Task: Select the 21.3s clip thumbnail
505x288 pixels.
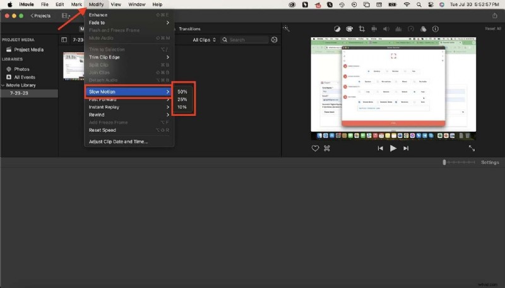Action: [73, 66]
